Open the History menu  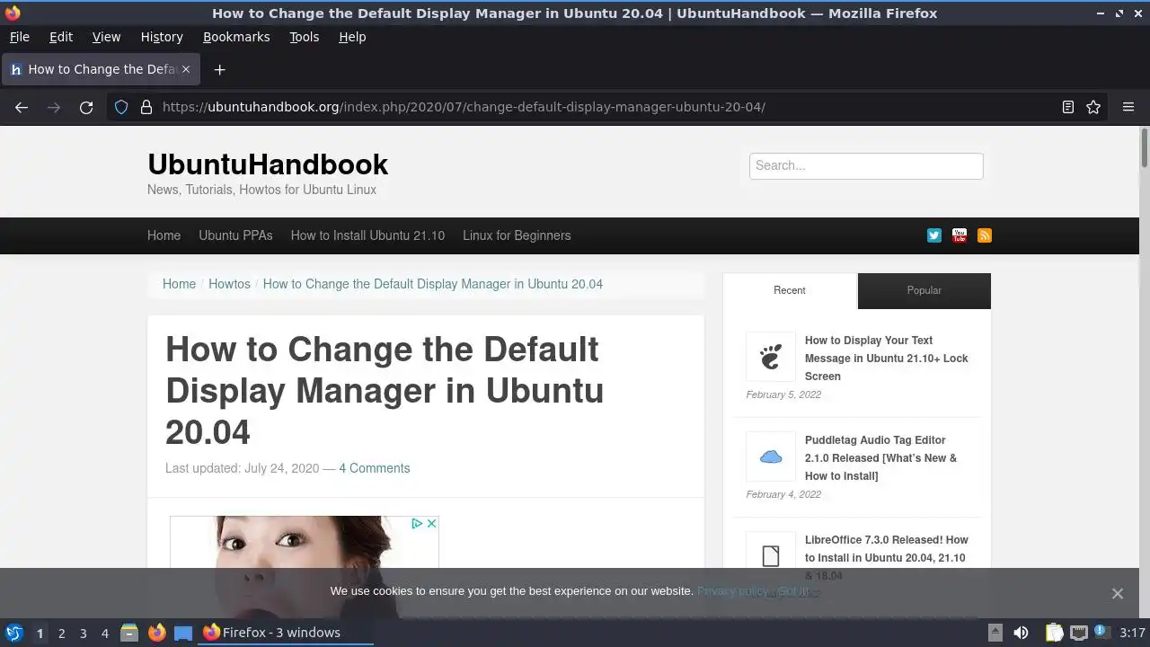tap(162, 37)
